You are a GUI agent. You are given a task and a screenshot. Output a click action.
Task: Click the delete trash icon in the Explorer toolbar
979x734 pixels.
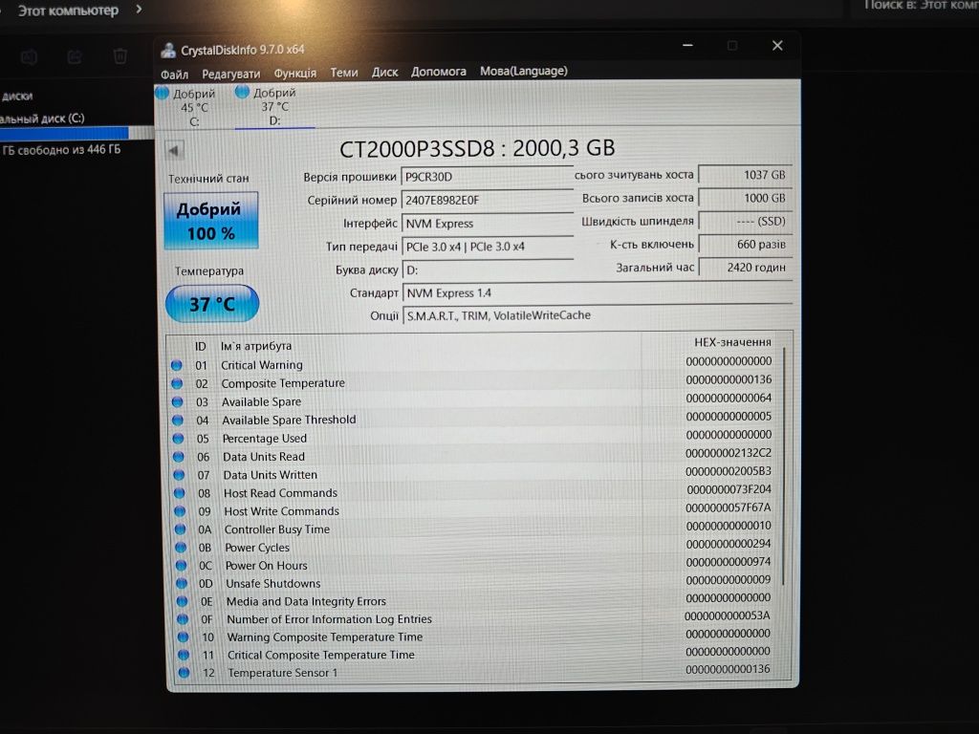pyautogui.click(x=120, y=56)
